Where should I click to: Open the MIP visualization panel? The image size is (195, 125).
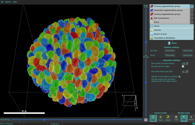[170, 18]
